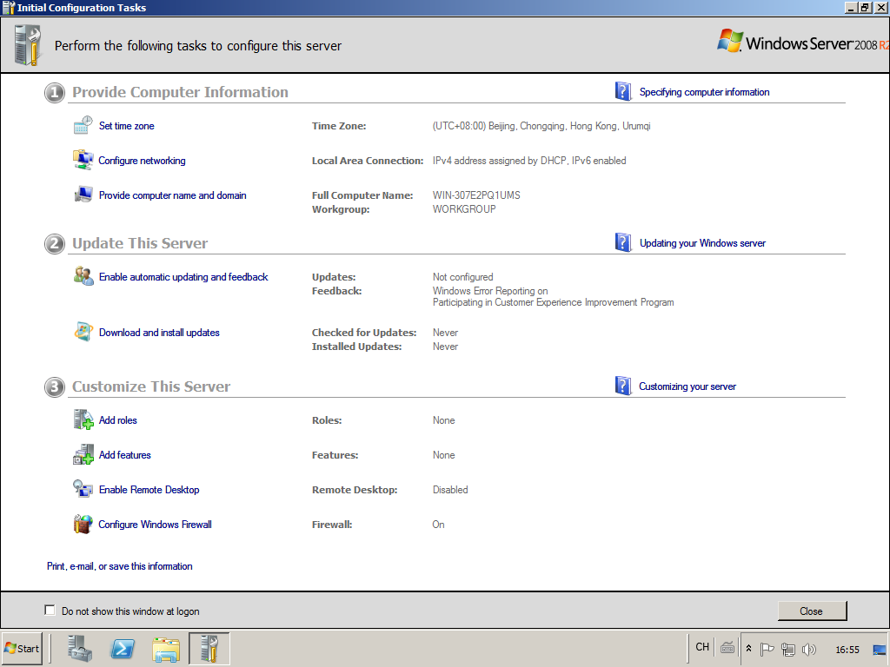Click the Enable automatic updating people icon
The width and height of the screenshot is (890, 667).
pos(83,276)
